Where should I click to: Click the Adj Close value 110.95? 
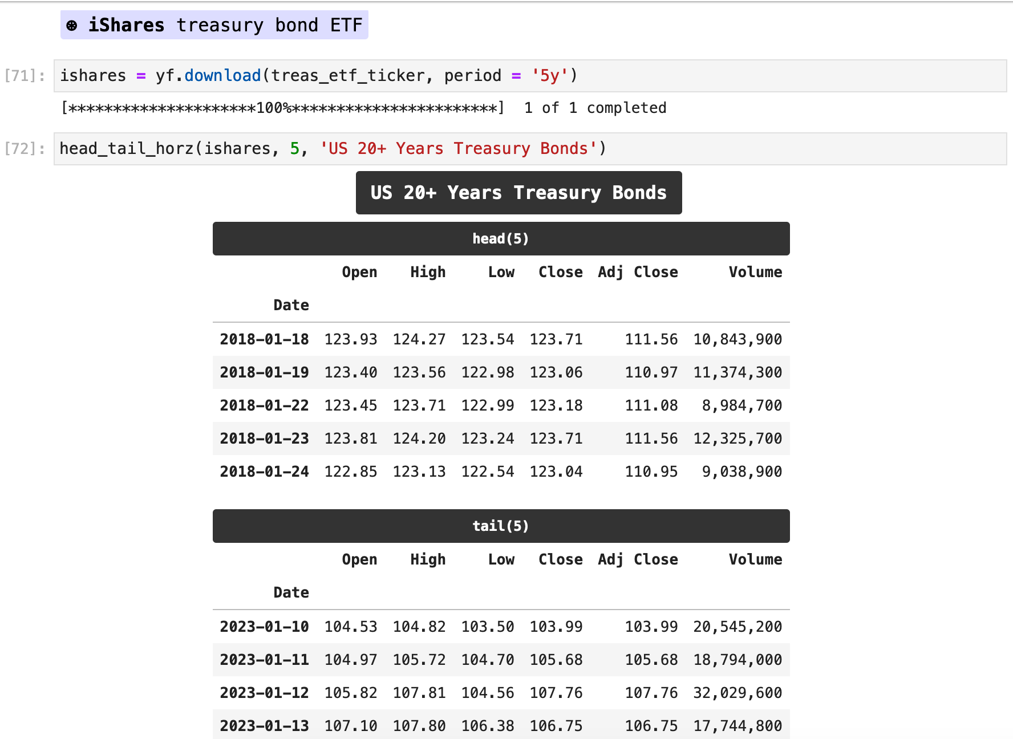click(x=651, y=472)
